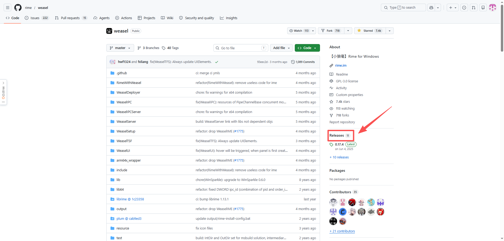Image resolution: width=504 pixels, height=241 pixels.
Task: View the 3 Branches link
Action: click(x=148, y=48)
